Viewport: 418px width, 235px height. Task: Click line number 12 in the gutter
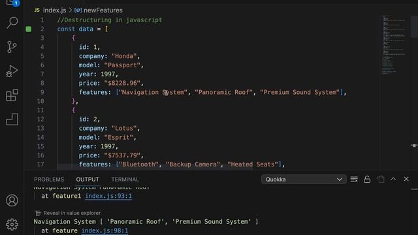coord(40,119)
